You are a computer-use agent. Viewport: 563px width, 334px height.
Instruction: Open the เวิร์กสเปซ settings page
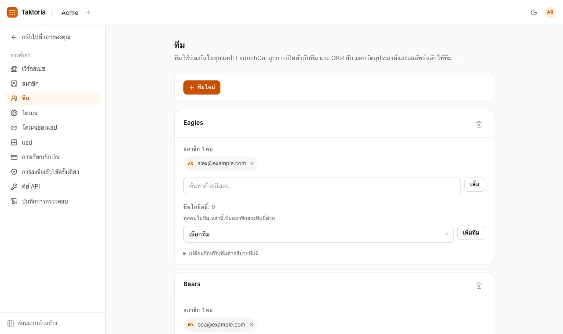53,69
